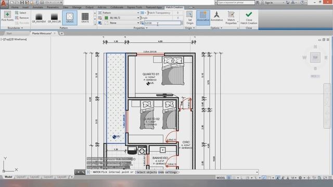Choose the GR_INVHEM gradient pattern
Image resolution: width=333 pixels, height=187 pixels.
click(39, 18)
